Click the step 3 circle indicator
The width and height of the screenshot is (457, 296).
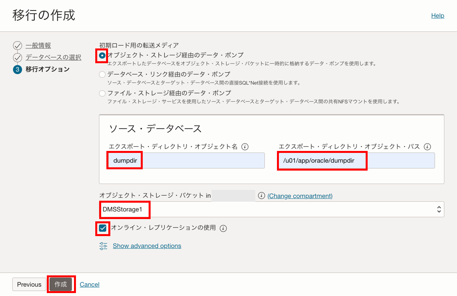(18, 69)
